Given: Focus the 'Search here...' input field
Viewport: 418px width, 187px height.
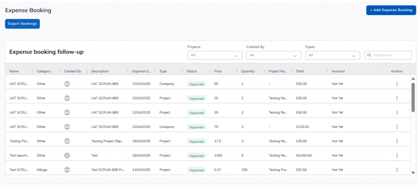Looking at the screenshot, I should pos(391,55).
